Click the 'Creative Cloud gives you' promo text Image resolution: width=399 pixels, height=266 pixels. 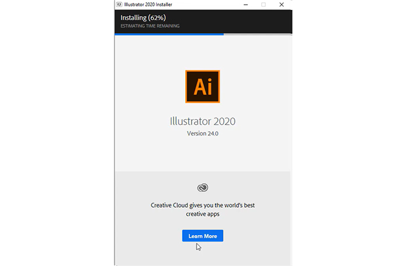(203, 210)
